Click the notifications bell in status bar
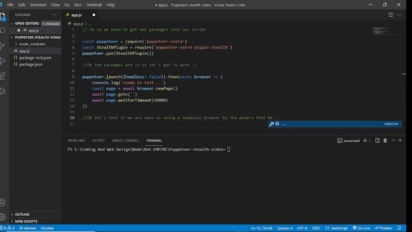The image size is (412, 232). [x=399, y=227]
